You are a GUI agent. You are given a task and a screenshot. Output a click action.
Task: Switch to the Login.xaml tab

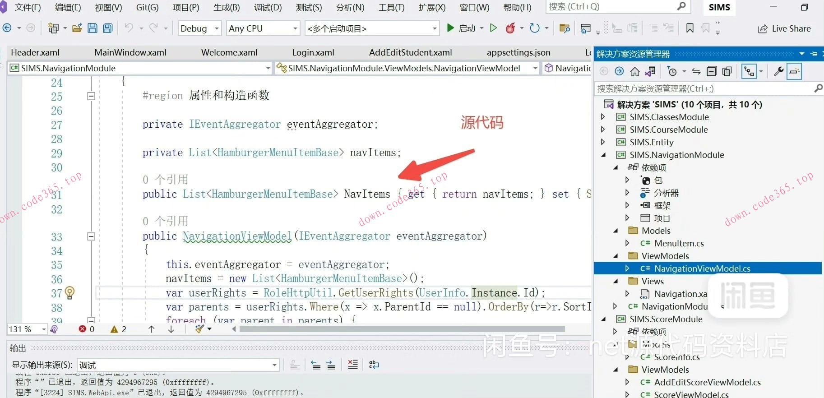coord(313,52)
